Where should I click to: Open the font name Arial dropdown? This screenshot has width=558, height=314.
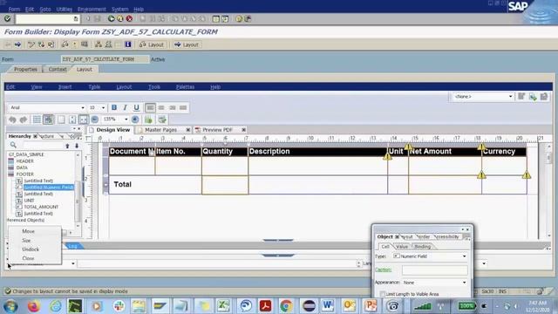click(x=83, y=107)
